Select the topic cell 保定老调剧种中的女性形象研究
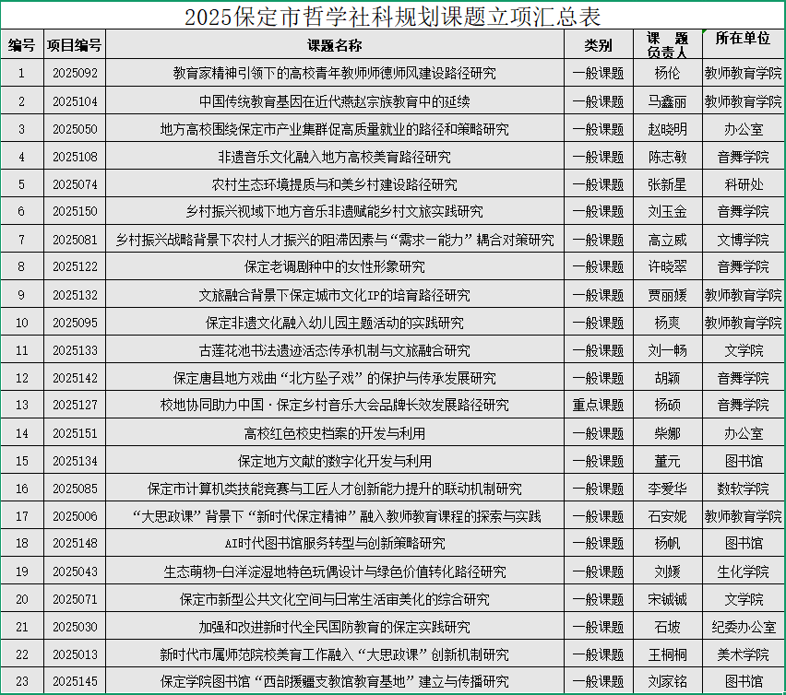786x695 pixels. [x=334, y=267]
